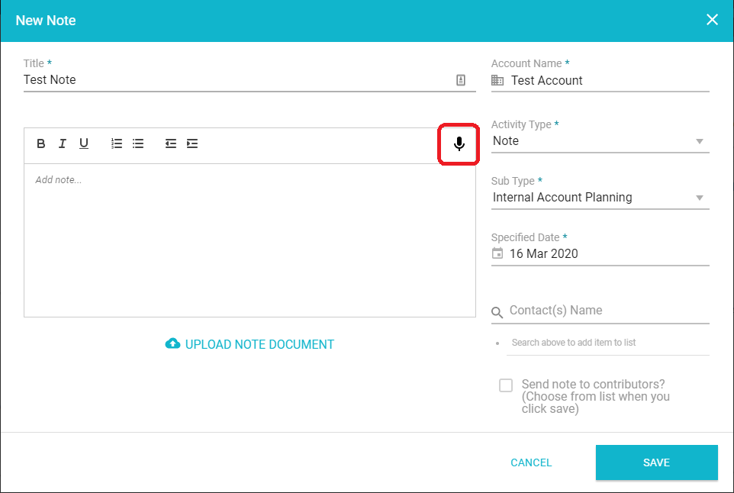This screenshot has width=734, height=493.
Task: Click the cloud upload icon
Action: tap(172, 343)
